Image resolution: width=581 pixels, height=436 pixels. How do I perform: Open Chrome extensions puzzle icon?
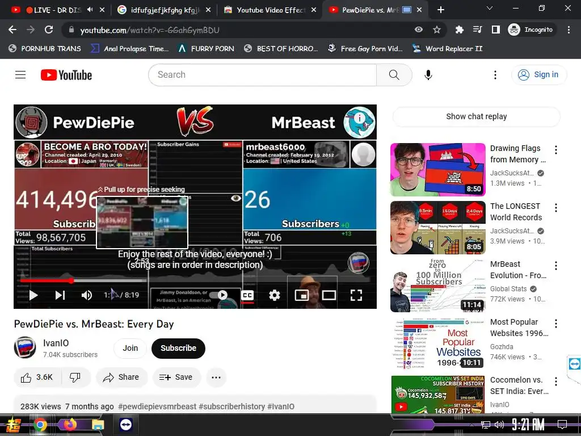pyautogui.click(x=460, y=30)
